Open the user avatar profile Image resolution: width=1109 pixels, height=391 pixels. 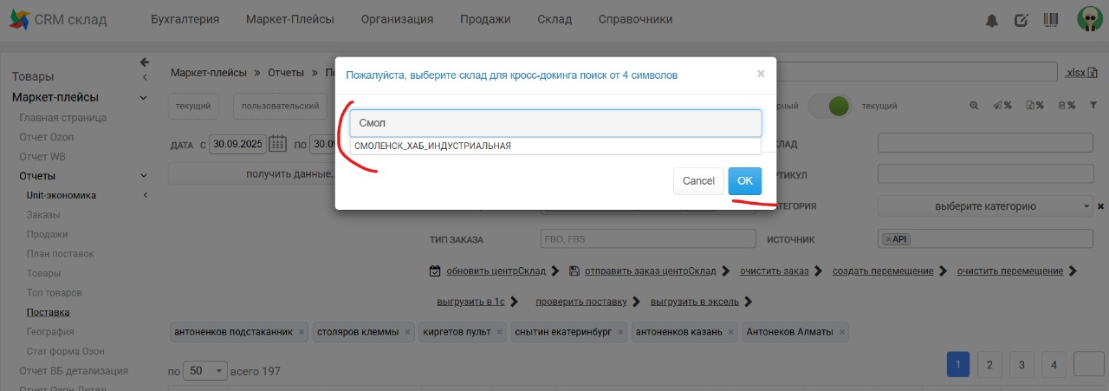point(1088,19)
